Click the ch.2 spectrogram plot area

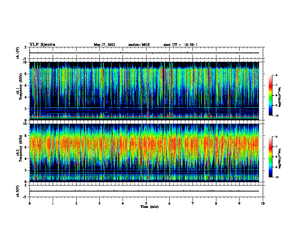(144, 153)
